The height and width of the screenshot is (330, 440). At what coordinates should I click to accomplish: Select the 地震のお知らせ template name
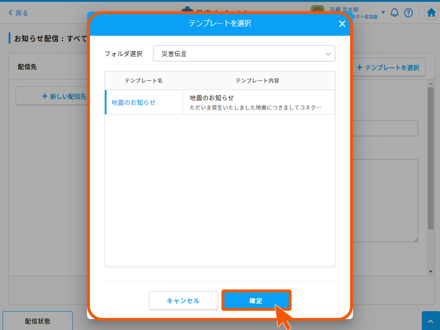[x=134, y=102]
